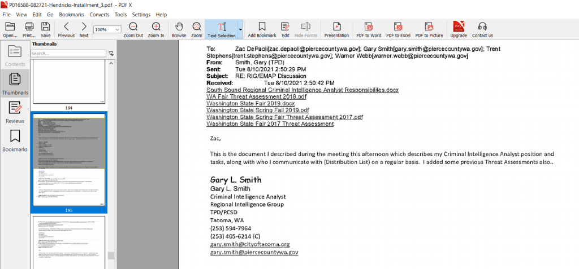Open the Bookmarks menu
This screenshot has height=269, width=579.
pyautogui.click(x=72, y=14)
